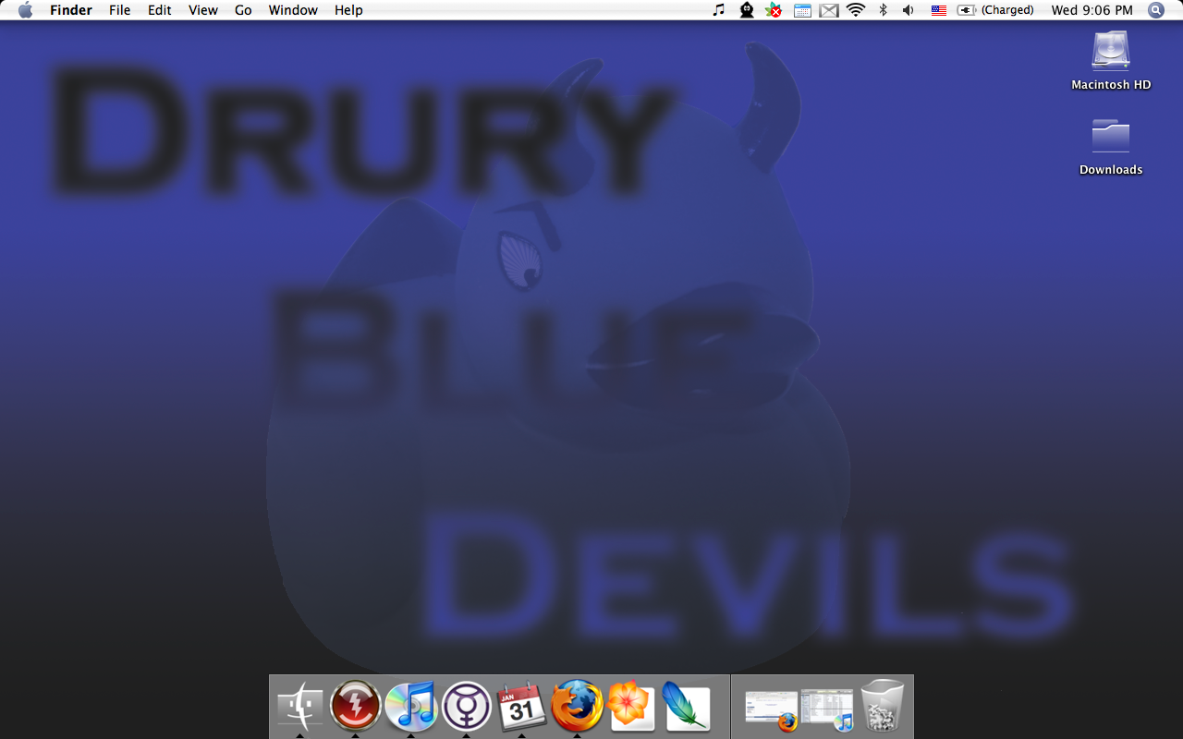1183x739 pixels.
Task: Click the black hooded figure menu bar icon
Action: tap(747, 10)
